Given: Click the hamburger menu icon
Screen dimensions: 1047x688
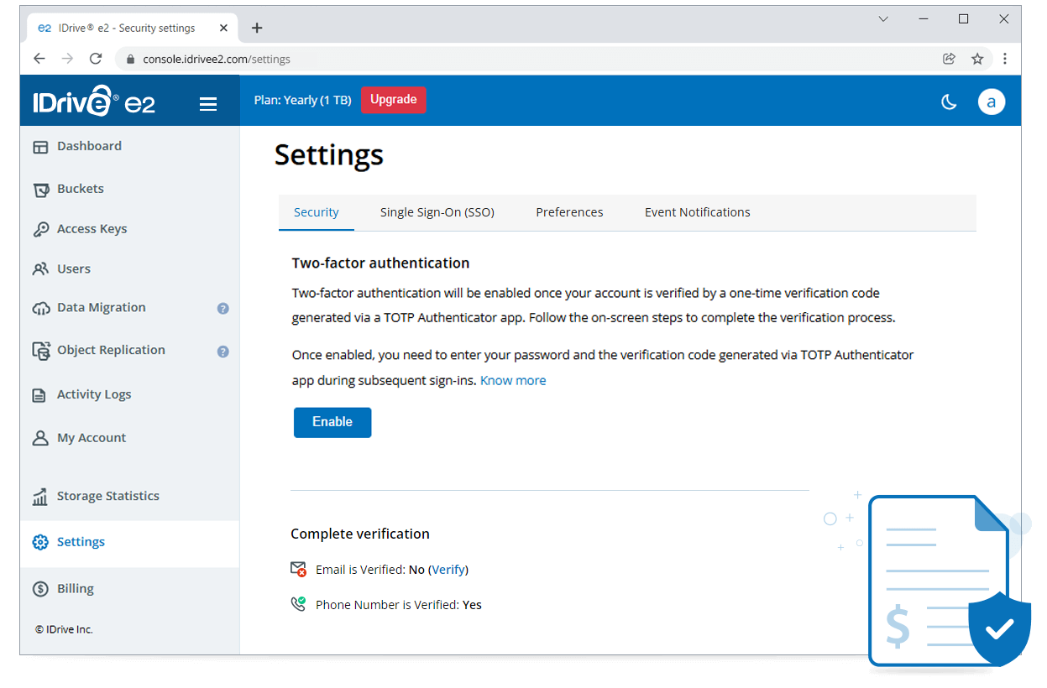Looking at the screenshot, I should [x=208, y=104].
